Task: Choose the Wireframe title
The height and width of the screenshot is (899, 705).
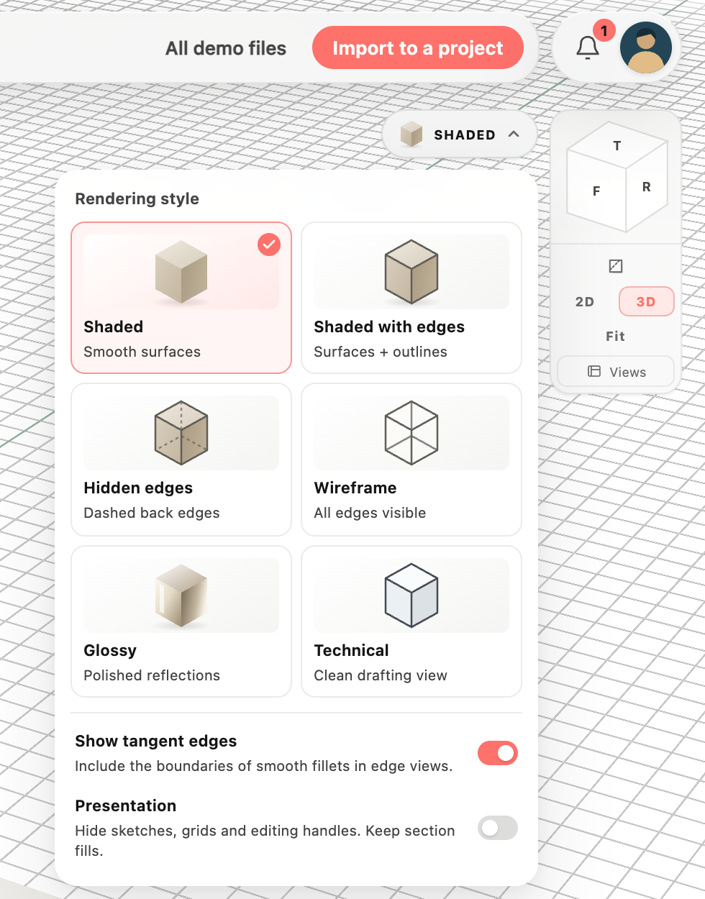Action: tap(355, 488)
